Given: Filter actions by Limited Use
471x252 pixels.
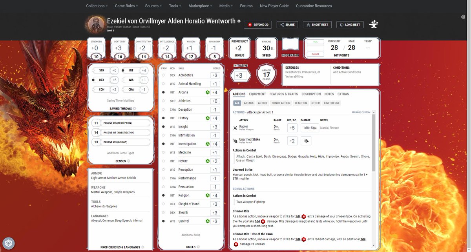Looking at the screenshot, I should (x=332, y=103).
